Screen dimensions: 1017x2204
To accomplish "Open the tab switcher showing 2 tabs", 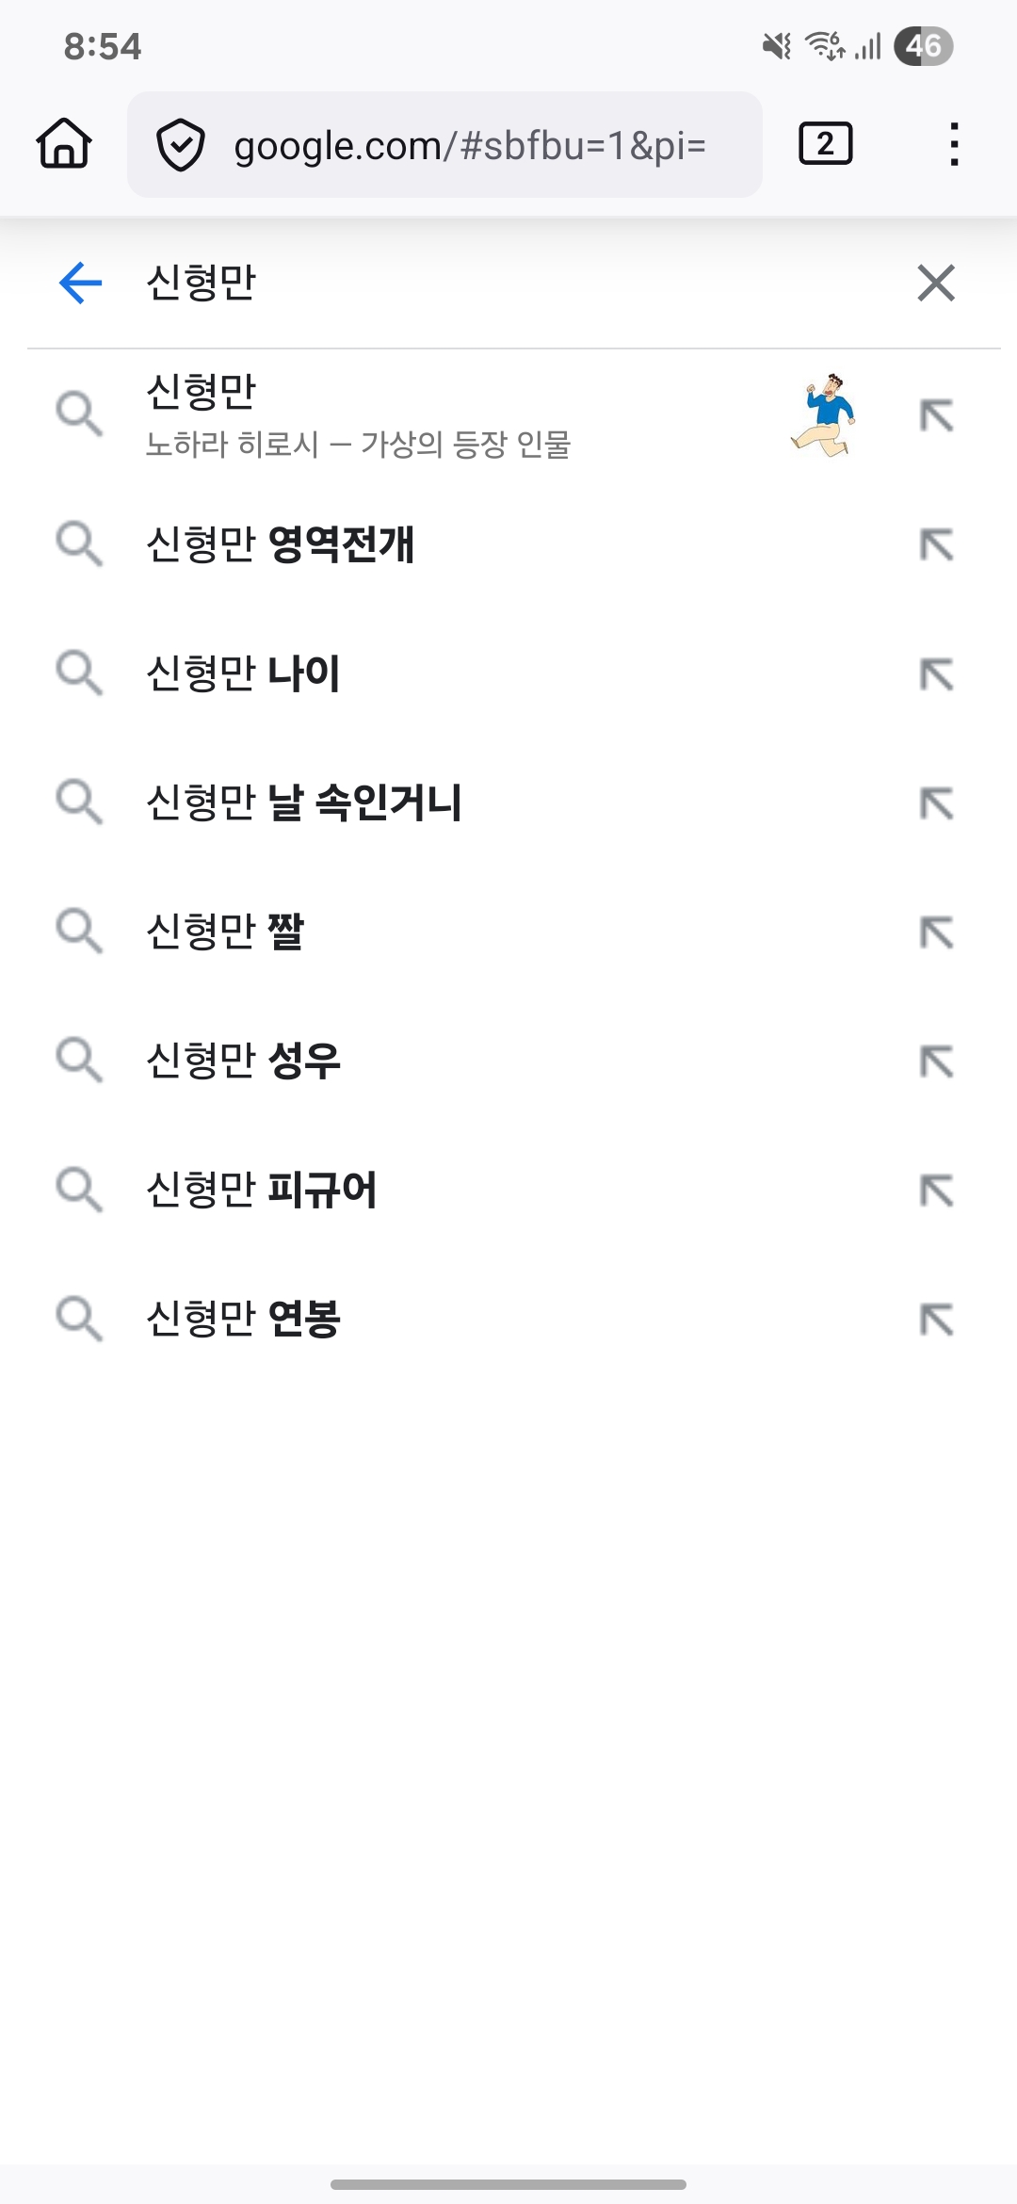I will (x=825, y=144).
